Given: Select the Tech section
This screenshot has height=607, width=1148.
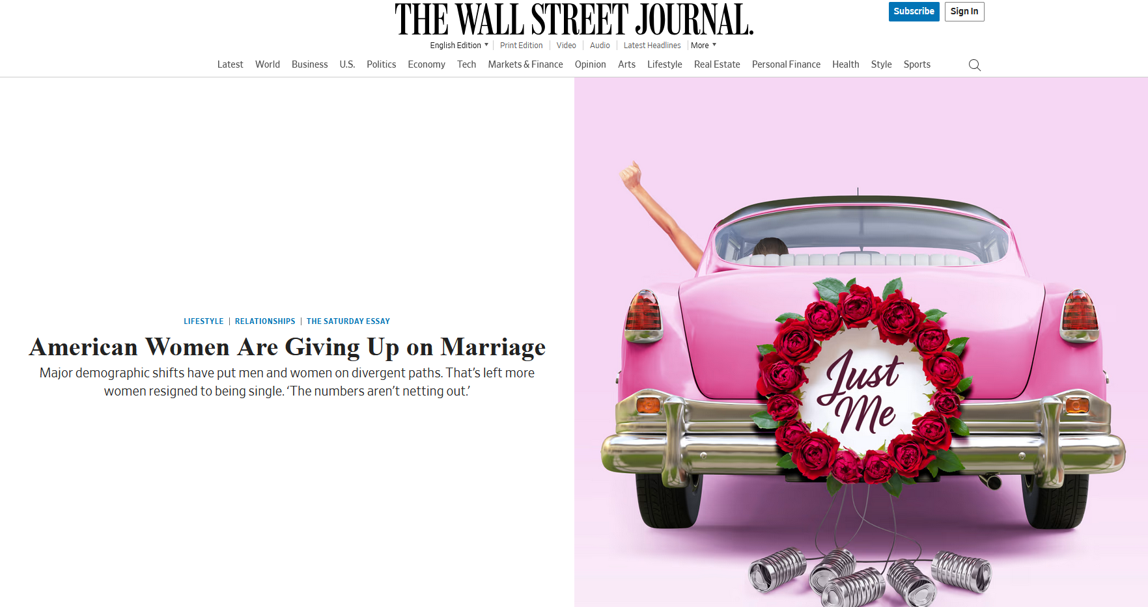Looking at the screenshot, I should coord(466,64).
